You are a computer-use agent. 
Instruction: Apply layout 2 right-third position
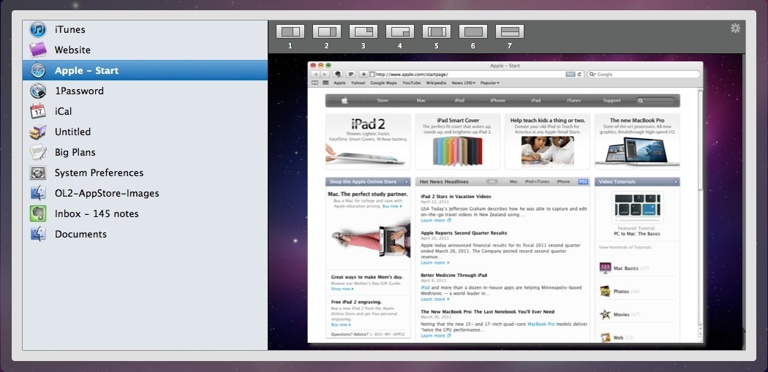pyautogui.click(x=327, y=32)
